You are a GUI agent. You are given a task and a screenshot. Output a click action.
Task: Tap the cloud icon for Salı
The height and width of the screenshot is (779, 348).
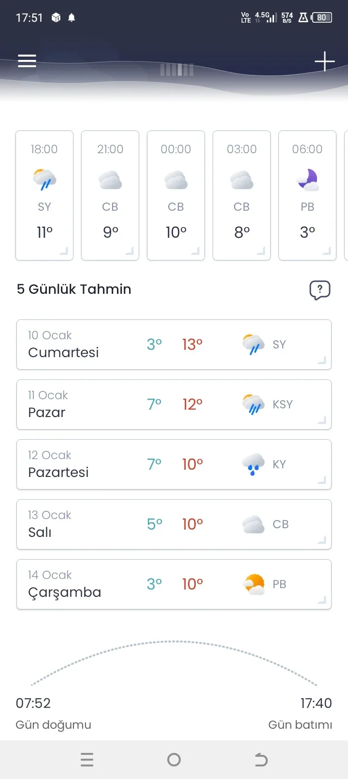click(253, 524)
